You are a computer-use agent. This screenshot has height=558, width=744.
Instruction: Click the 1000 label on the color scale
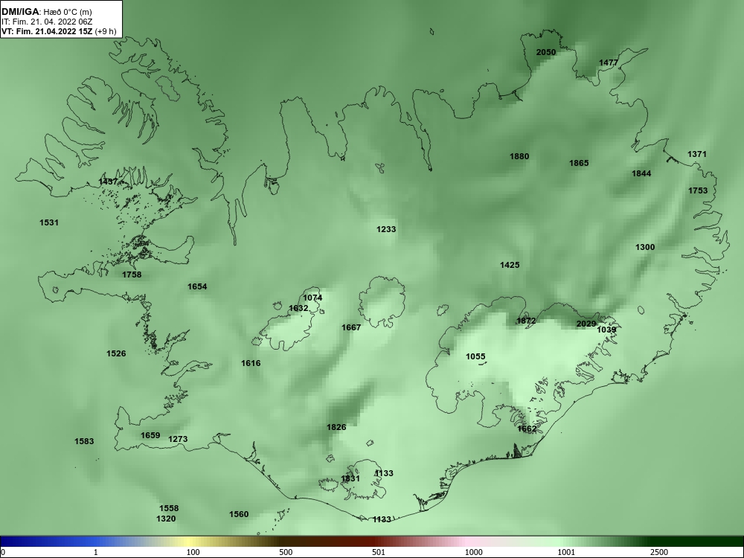[x=473, y=552]
